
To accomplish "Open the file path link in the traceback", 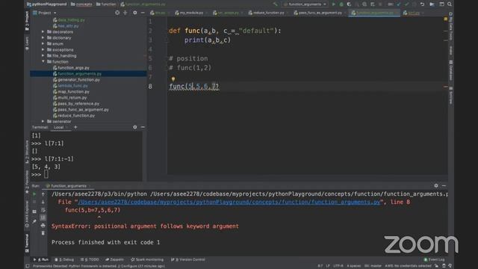I will pyautogui.click(x=229, y=202).
